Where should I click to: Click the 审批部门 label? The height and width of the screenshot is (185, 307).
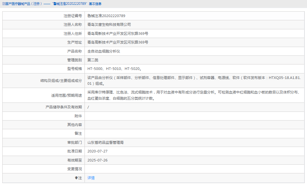74,142
